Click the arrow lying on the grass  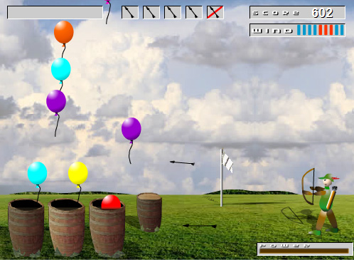pos(200,226)
